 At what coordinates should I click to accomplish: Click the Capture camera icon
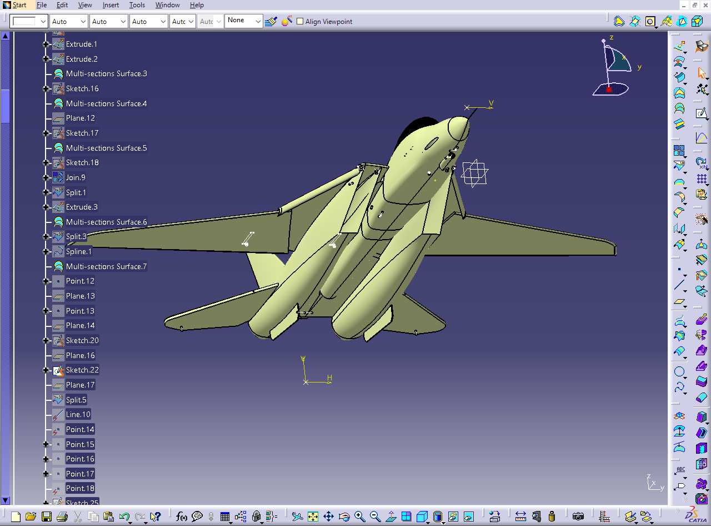pos(578,517)
